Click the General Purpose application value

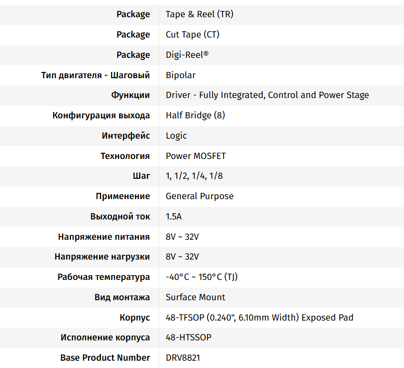click(x=199, y=196)
